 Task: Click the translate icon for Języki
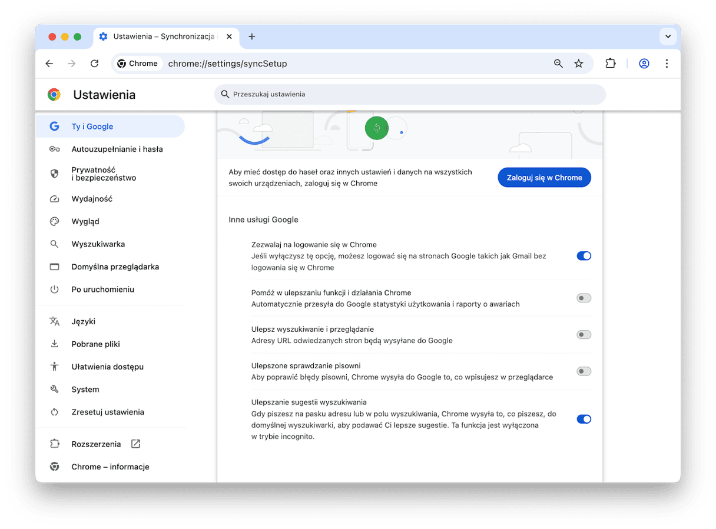click(54, 321)
